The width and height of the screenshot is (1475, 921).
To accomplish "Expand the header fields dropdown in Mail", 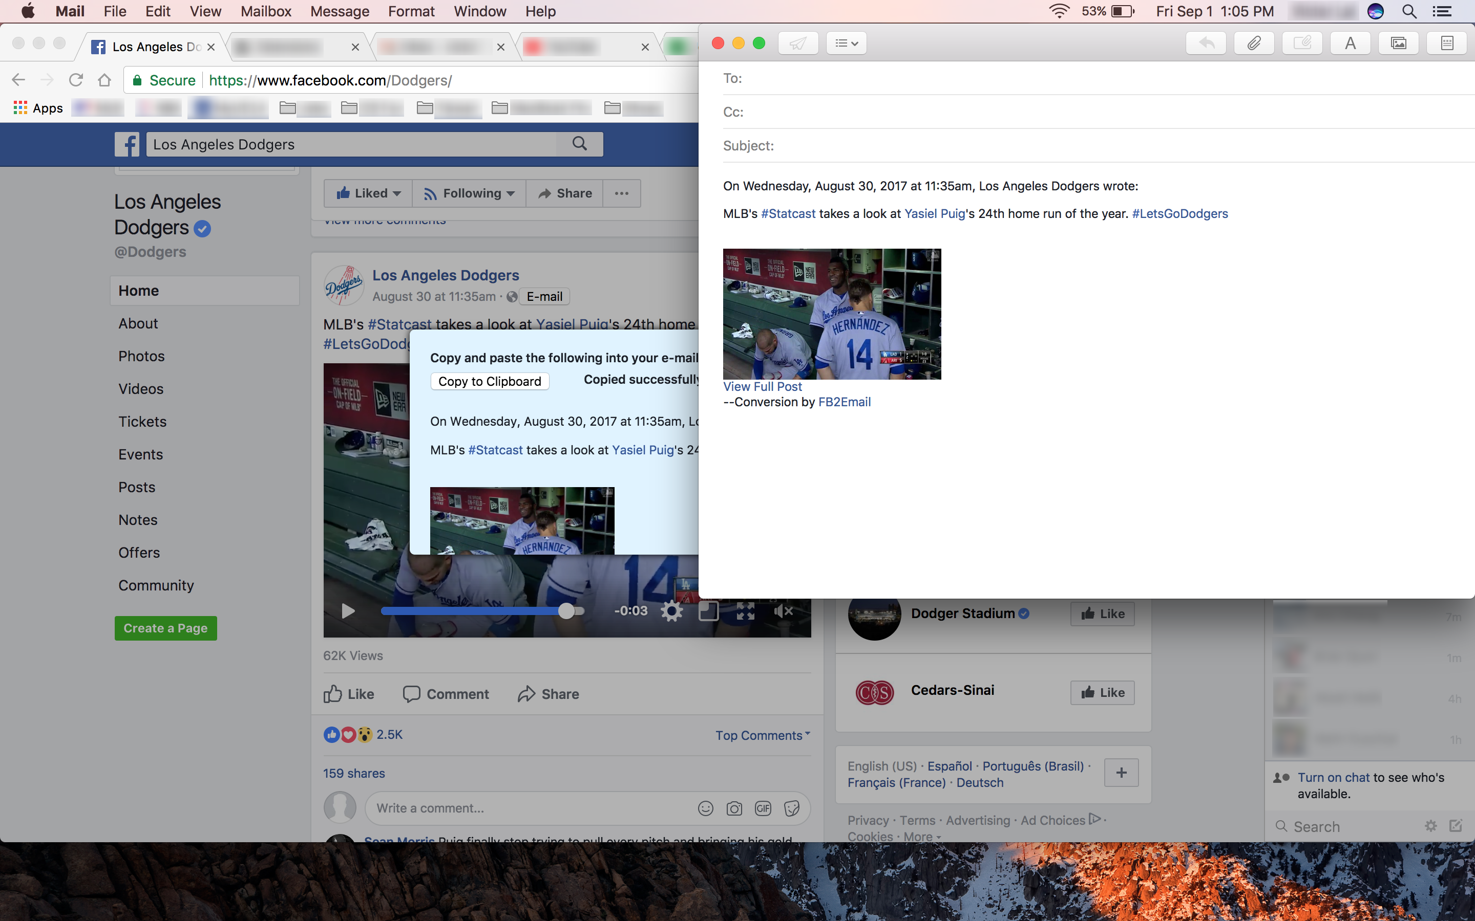I will coord(846,43).
